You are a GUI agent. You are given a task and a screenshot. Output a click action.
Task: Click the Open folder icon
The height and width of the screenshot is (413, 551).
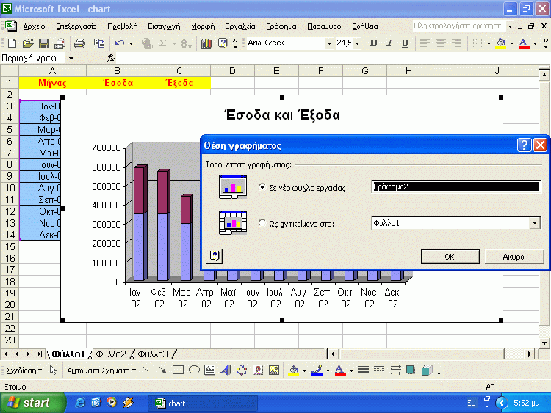(28, 43)
